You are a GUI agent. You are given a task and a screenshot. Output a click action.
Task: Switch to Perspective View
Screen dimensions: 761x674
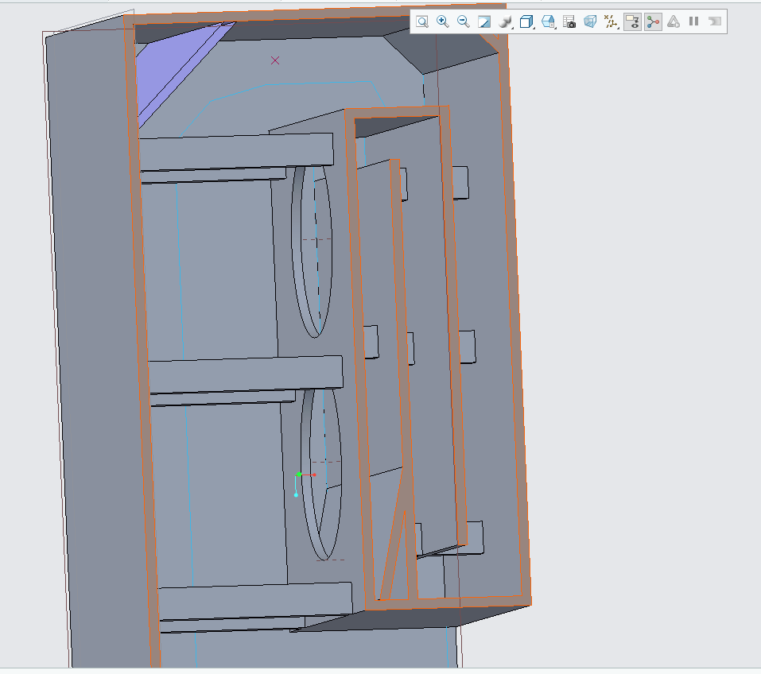(x=590, y=21)
